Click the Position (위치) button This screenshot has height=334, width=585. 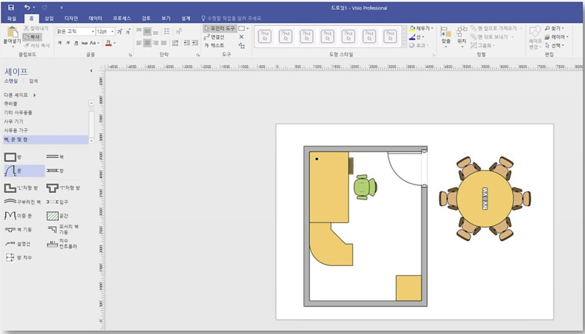462,37
